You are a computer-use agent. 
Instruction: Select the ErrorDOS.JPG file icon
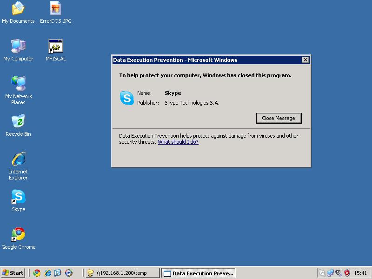(x=55, y=9)
